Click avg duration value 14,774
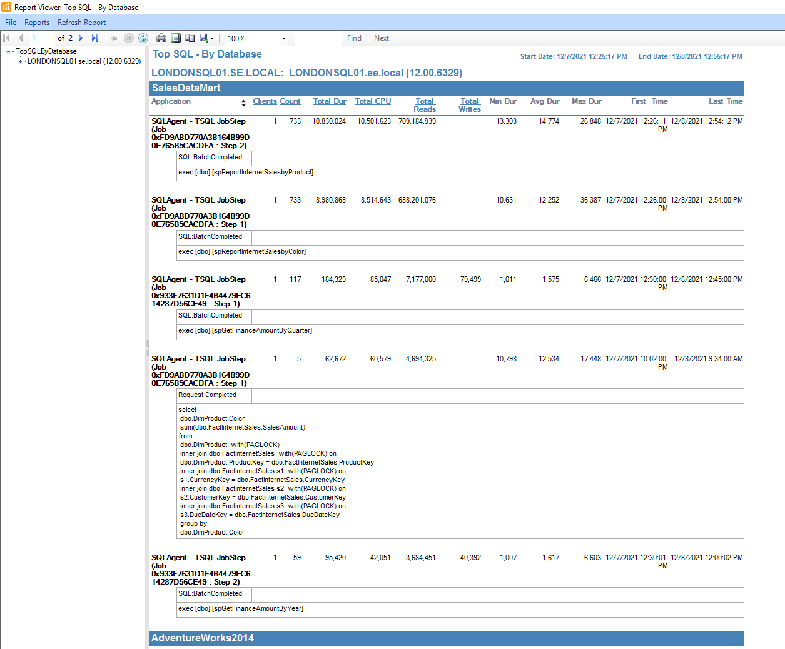785x649 pixels. pyautogui.click(x=549, y=121)
